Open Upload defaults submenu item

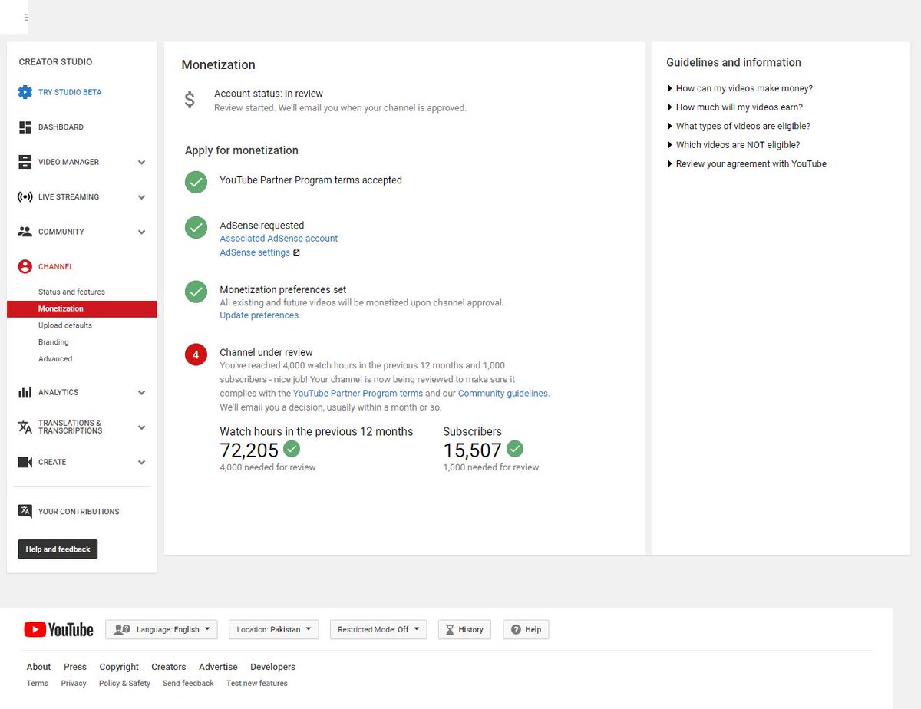point(65,325)
